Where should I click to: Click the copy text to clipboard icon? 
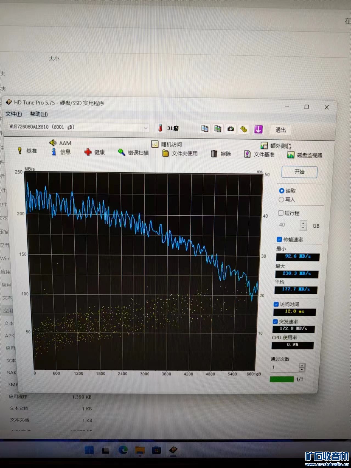click(x=205, y=128)
